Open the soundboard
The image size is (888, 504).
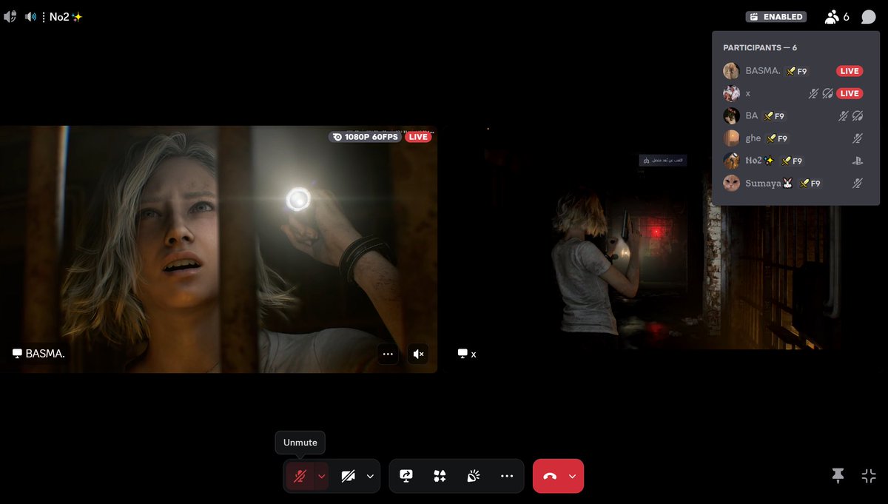pyautogui.click(x=474, y=476)
